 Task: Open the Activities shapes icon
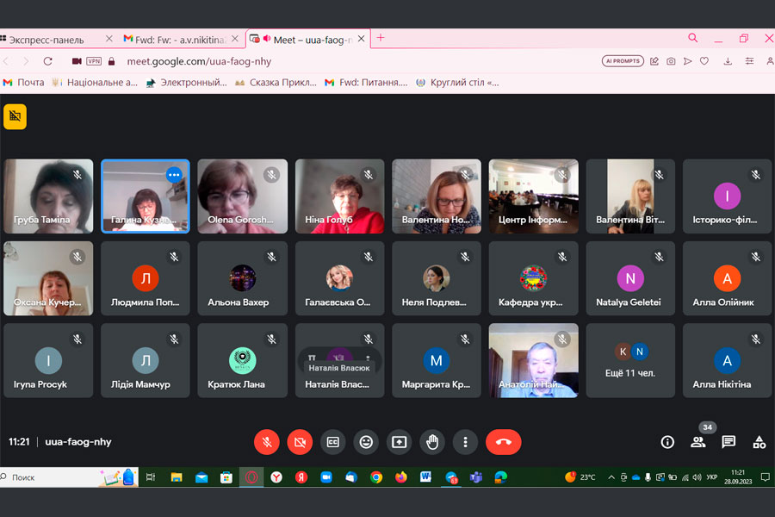pyautogui.click(x=759, y=442)
